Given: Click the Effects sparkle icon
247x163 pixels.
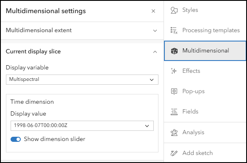Looking at the screenshot, I should click(x=174, y=71).
